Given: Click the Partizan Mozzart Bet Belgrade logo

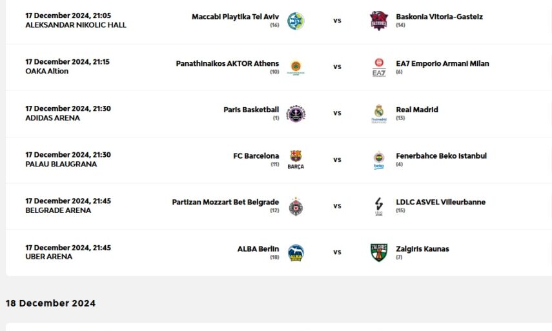Looking at the screenshot, I should click(296, 206).
